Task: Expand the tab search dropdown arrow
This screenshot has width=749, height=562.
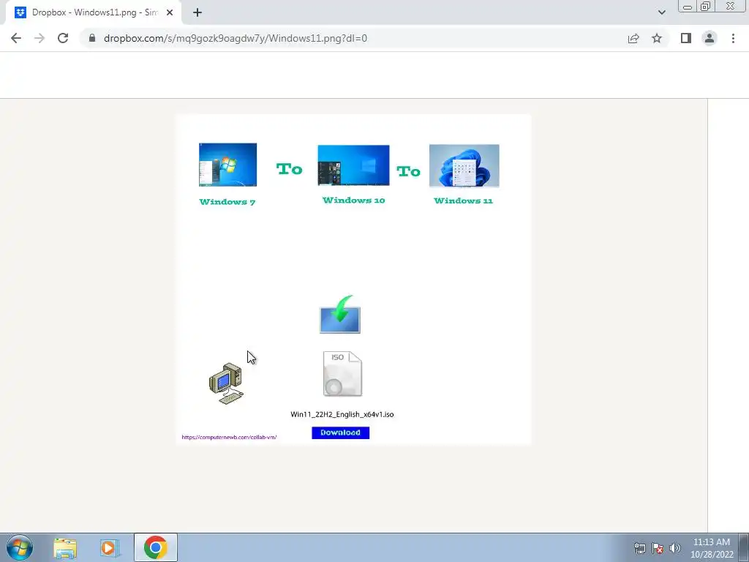Action: [661, 12]
